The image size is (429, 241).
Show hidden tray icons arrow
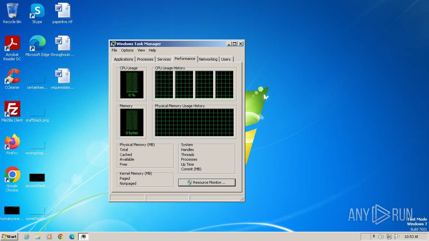pyautogui.click(x=374, y=237)
